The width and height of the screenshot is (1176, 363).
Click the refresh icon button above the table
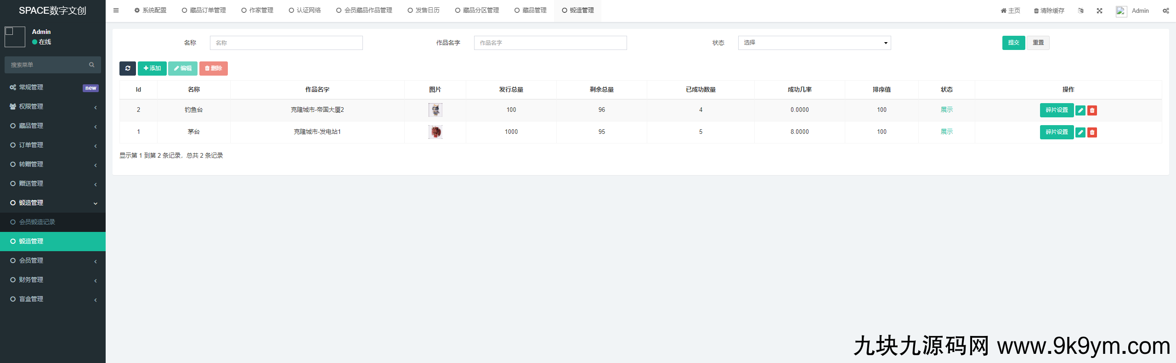point(128,68)
